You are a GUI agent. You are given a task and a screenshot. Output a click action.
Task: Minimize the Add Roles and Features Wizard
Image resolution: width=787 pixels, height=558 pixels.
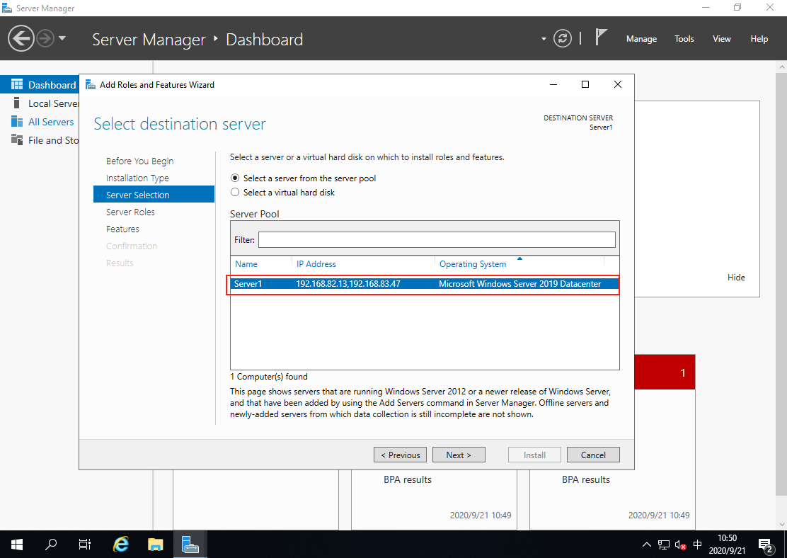coord(553,84)
